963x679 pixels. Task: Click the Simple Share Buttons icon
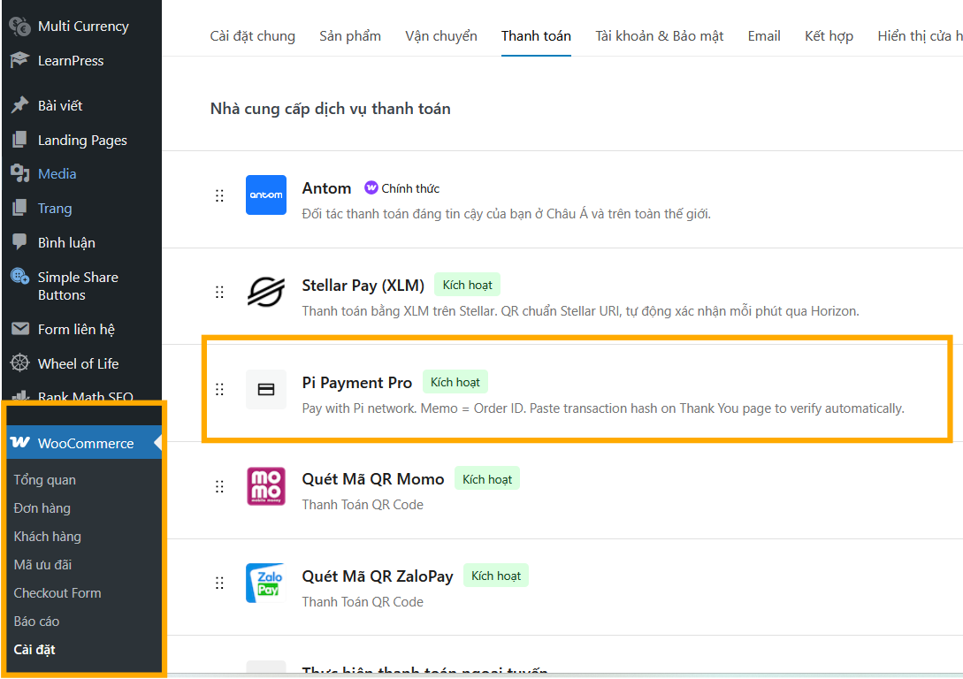click(19, 277)
